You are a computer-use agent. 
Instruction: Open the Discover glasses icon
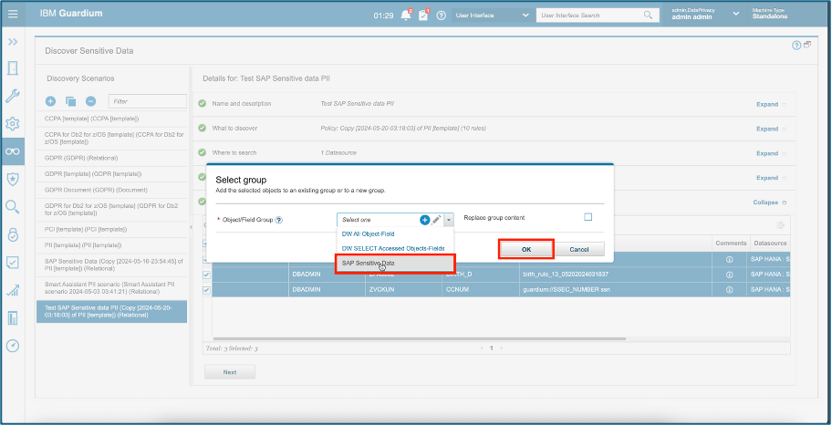[x=13, y=151]
